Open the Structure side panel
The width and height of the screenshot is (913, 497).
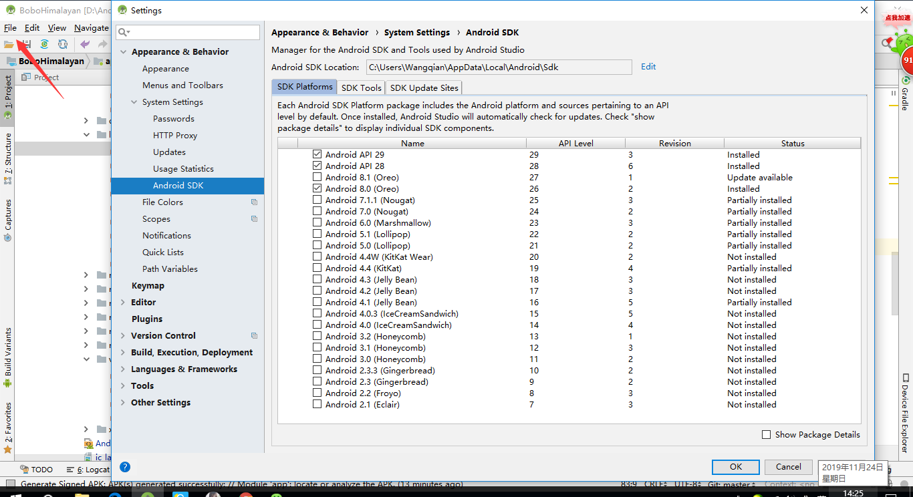pos(8,158)
